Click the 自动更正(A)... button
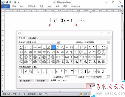 tap(26, 80)
